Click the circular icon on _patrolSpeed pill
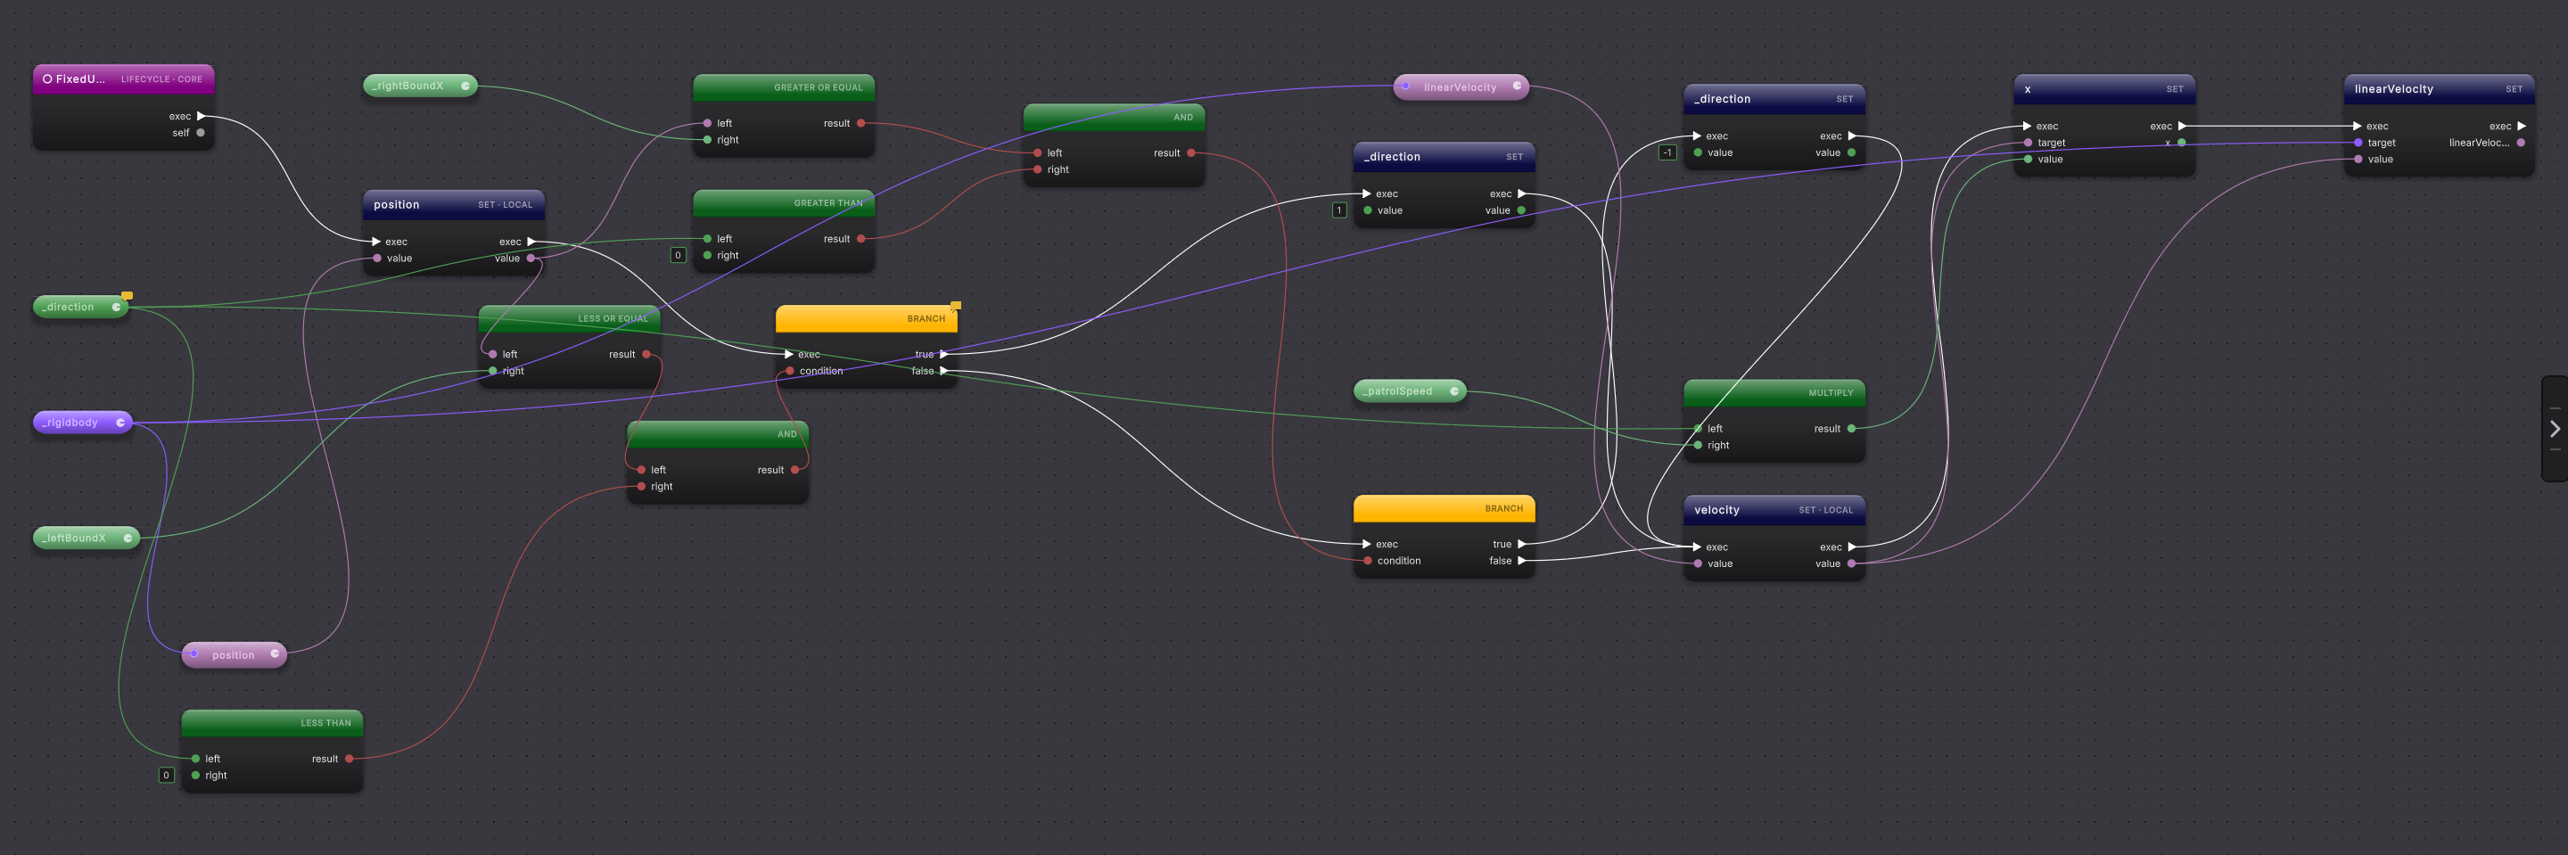Viewport: 2568px width, 855px height. (1454, 391)
